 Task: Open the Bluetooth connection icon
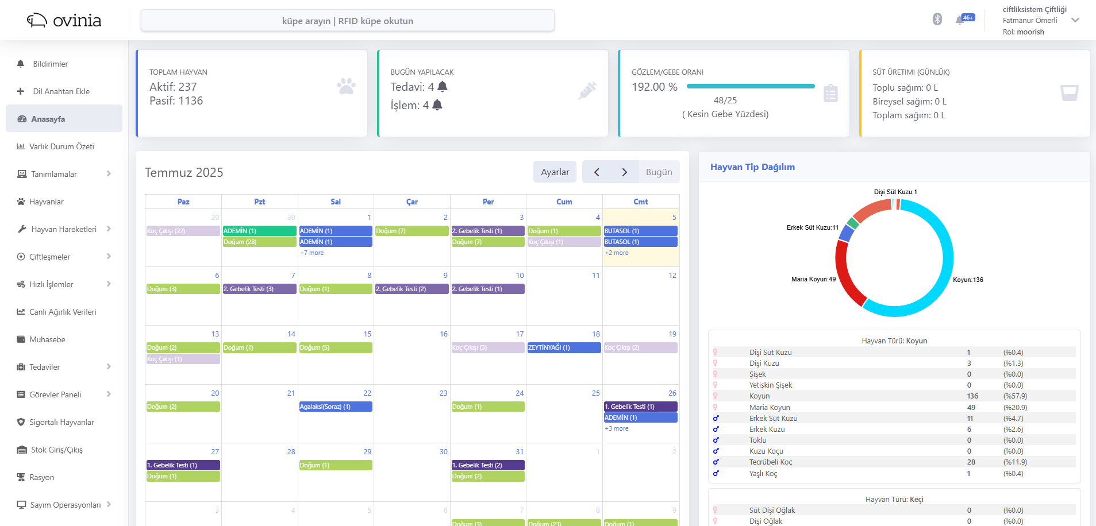click(937, 20)
